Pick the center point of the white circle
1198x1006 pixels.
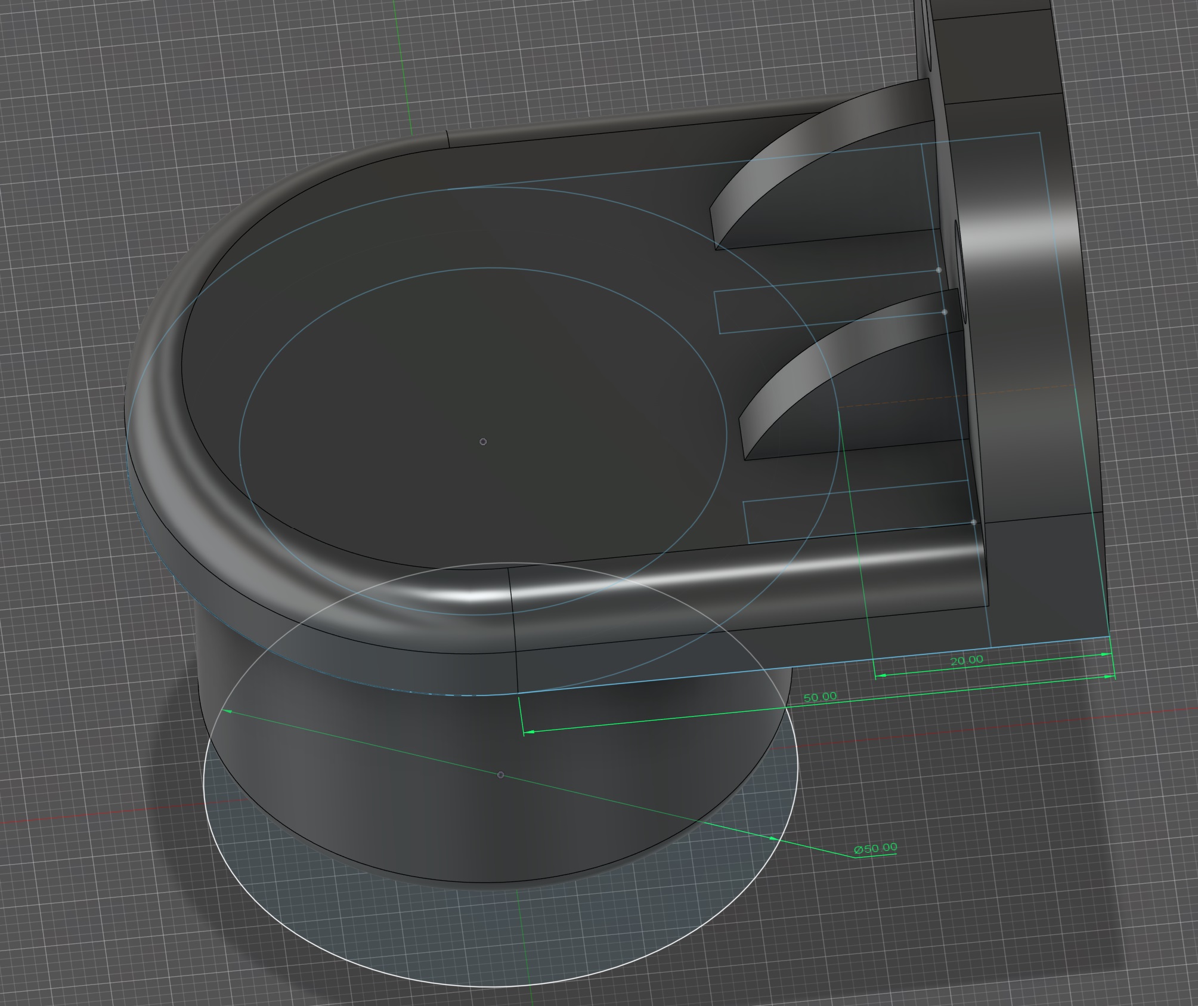(501, 775)
